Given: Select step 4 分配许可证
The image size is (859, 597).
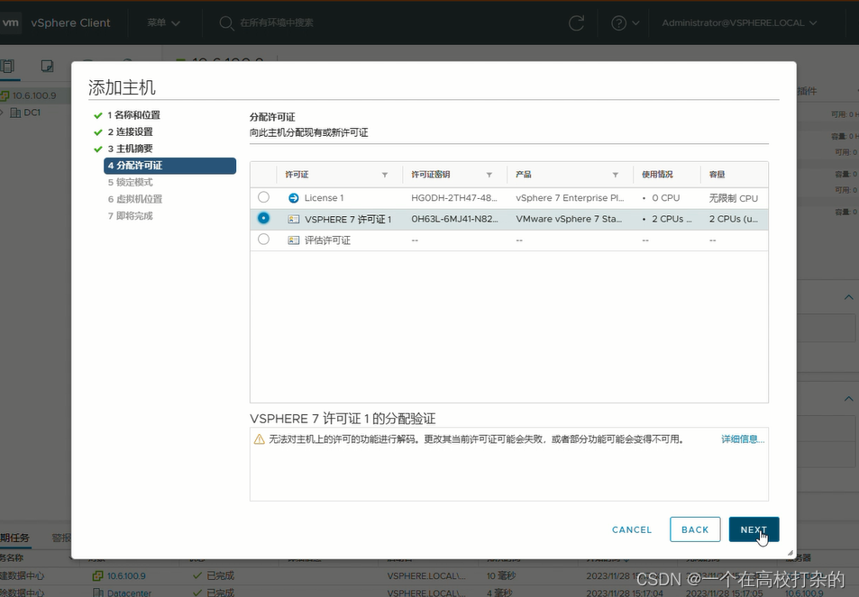Looking at the screenshot, I should point(169,166).
